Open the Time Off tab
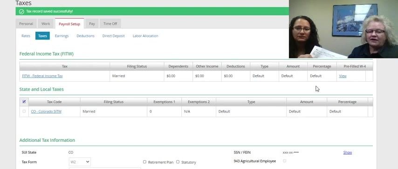 110,24
